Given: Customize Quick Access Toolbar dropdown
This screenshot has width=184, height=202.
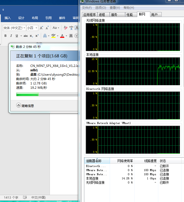Looking at the screenshot, I should [3, 10].
